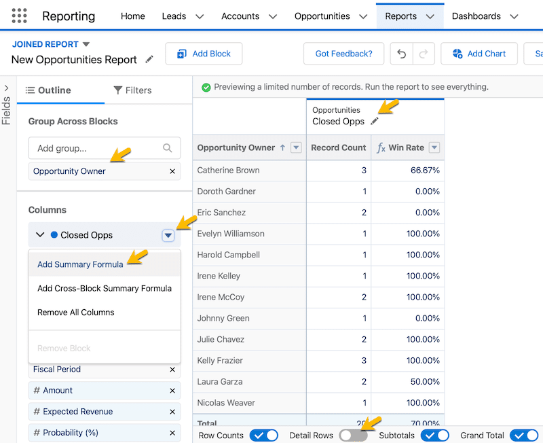Open the Closed Opps column actions dropdown
Viewport: 543px width, 443px height.
[168, 235]
